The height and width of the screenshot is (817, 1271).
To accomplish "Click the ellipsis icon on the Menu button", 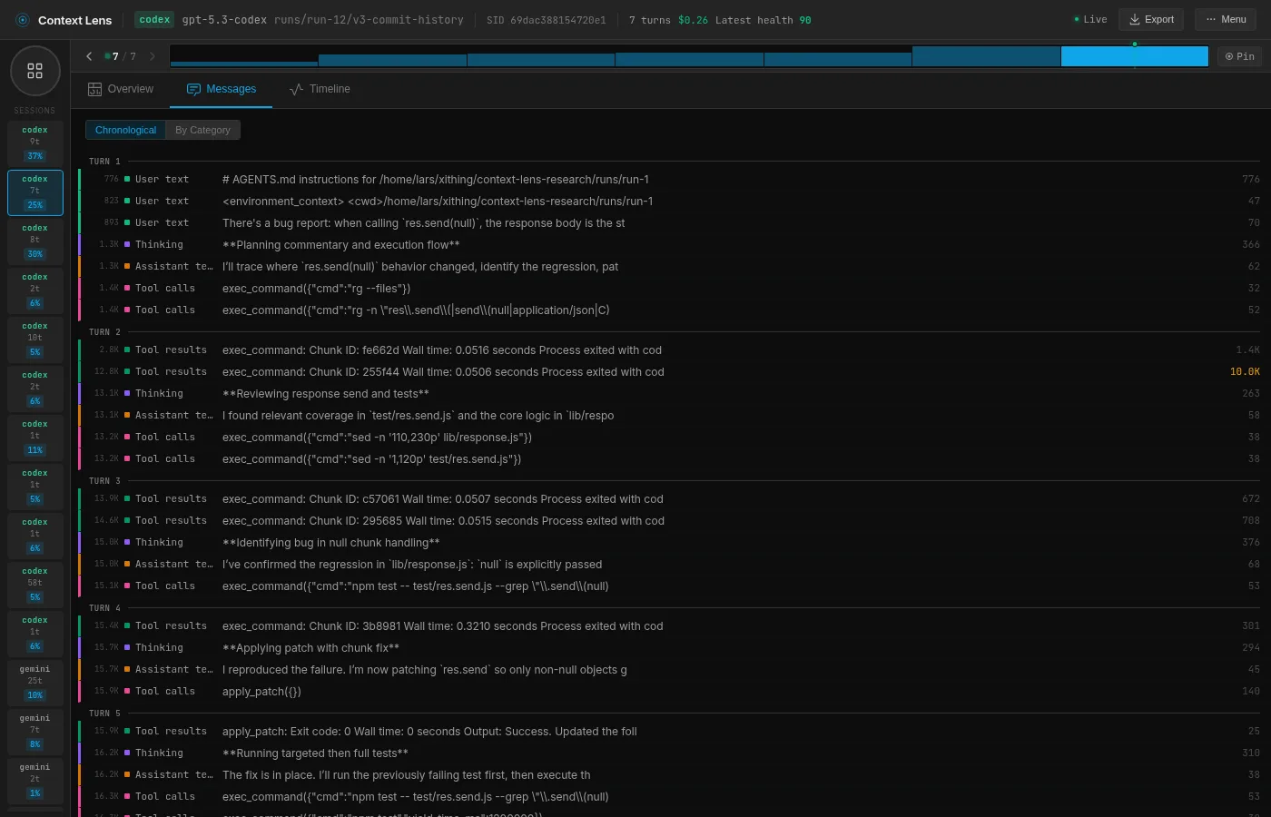I will (1210, 19).
